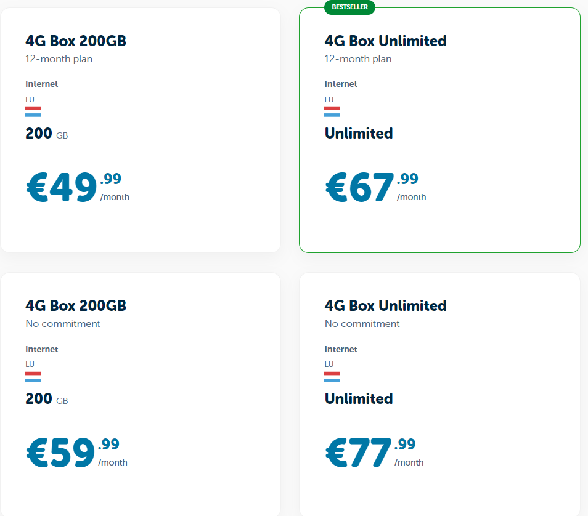
Task: Click 'No commitment' subtitle under 4G Box Unlimited
Action: pos(362,324)
